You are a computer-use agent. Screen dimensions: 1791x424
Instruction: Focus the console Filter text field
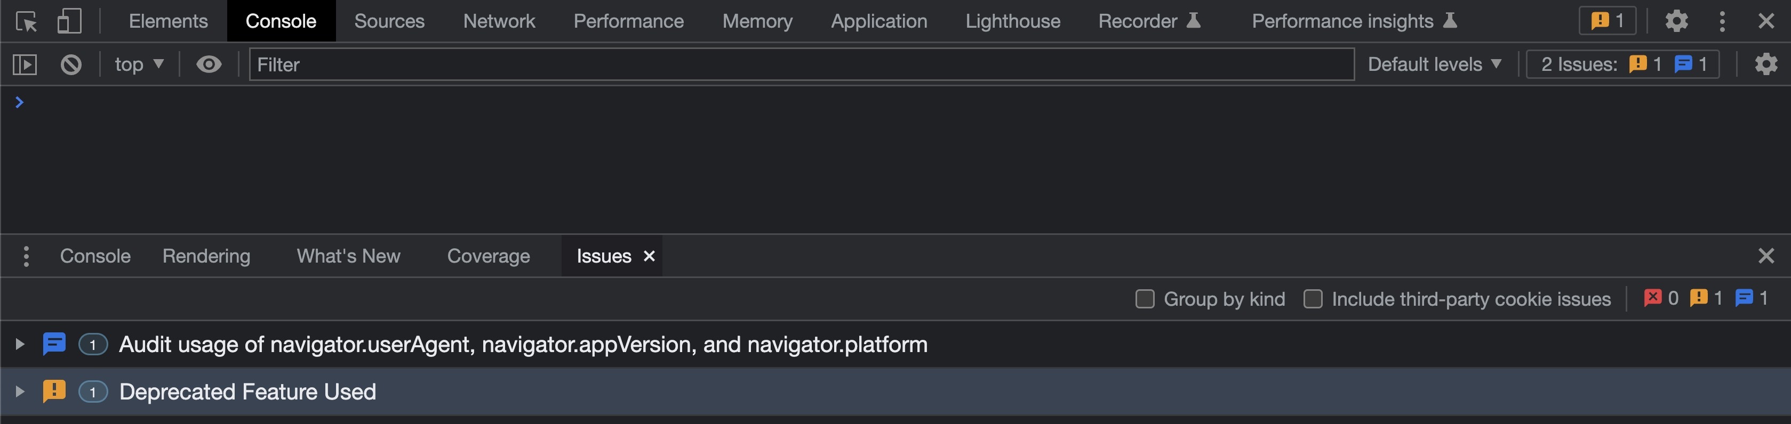click(x=799, y=64)
